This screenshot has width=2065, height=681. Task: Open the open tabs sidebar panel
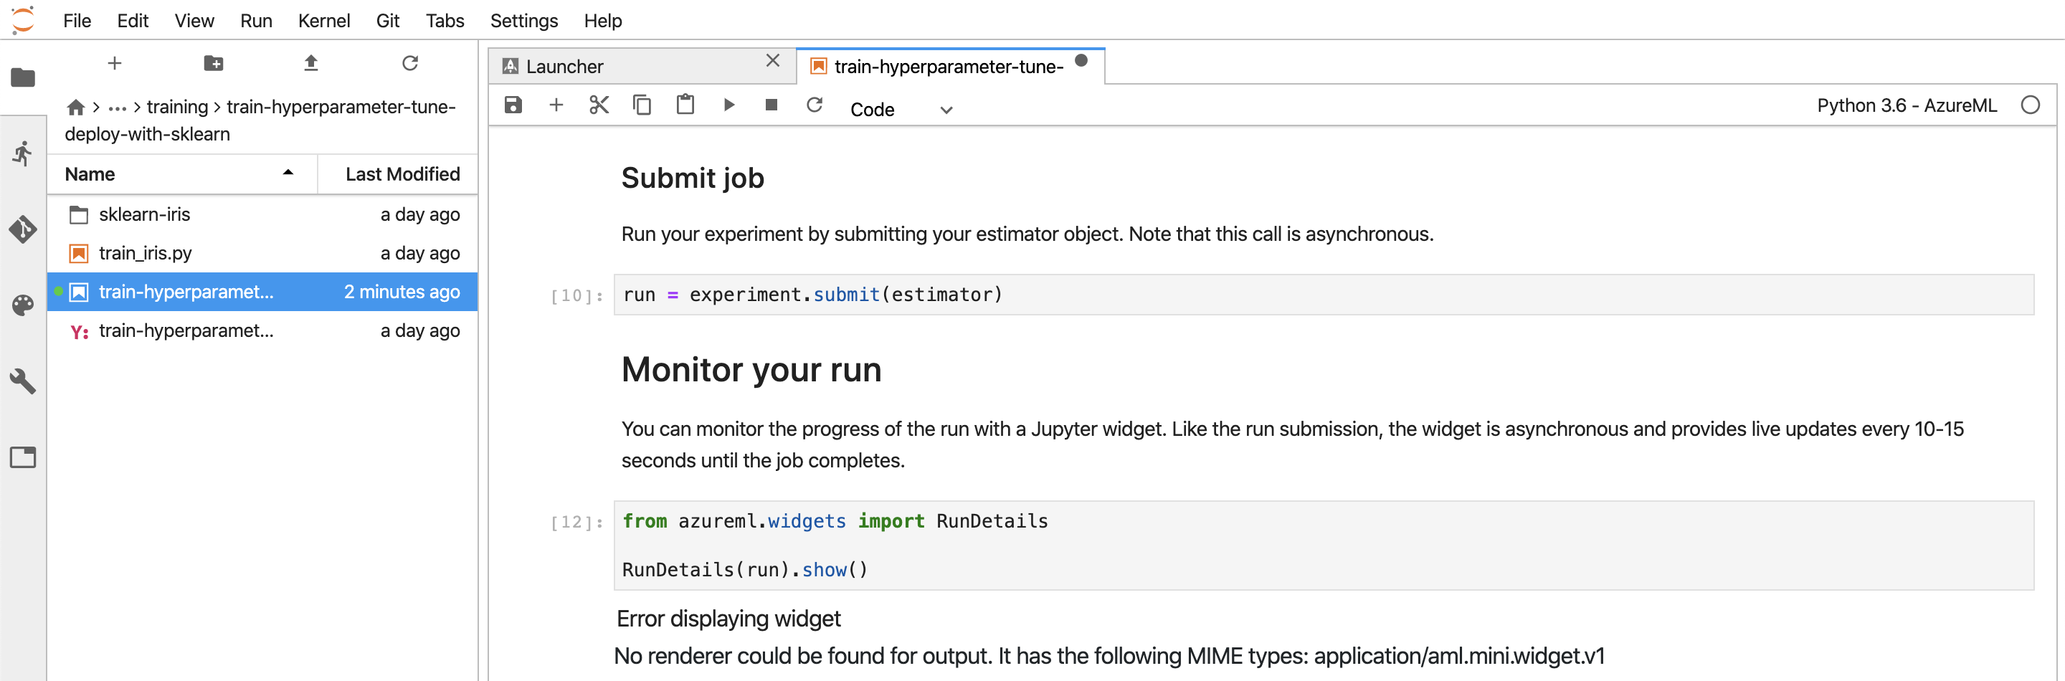pyautogui.click(x=23, y=457)
